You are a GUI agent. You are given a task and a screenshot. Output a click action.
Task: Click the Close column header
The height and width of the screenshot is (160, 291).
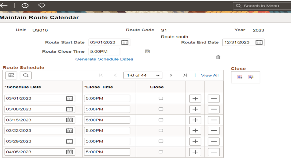point(157,87)
